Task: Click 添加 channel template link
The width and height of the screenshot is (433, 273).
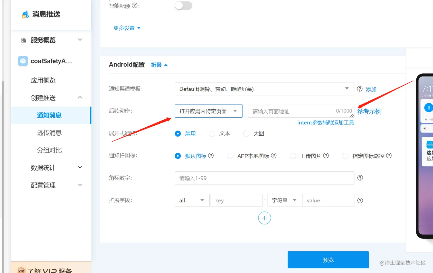Action: point(371,89)
